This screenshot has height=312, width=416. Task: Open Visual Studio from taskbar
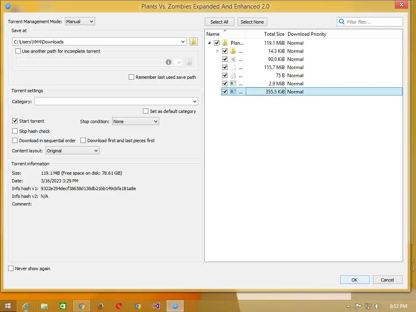pos(156,306)
